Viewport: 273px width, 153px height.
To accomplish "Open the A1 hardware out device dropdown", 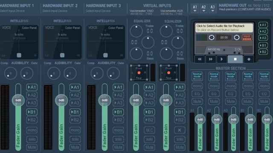I will click(195, 8).
